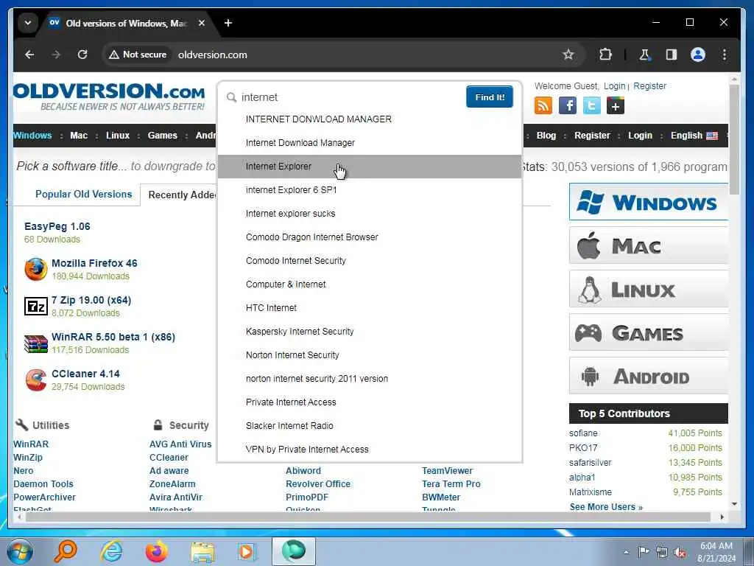Open the media player taskbar icon
The width and height of the screenshot is (754, 566).
pos(247,551)
